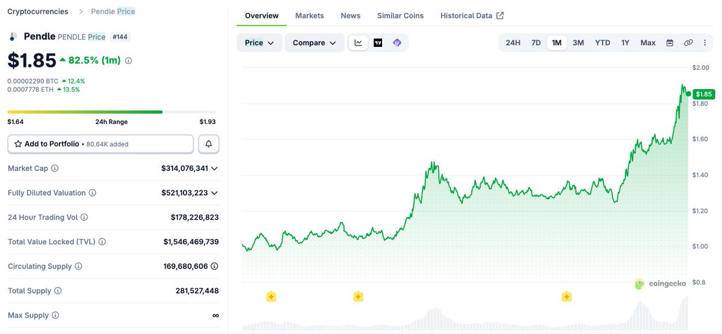Show Fully Diluted Valuation info icon

point(92,193)
